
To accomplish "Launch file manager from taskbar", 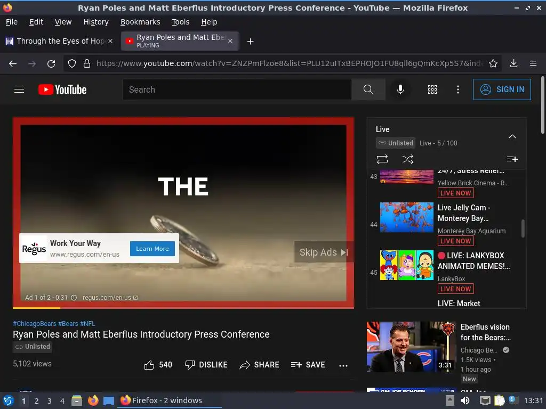I will click(x=77, y=400).
